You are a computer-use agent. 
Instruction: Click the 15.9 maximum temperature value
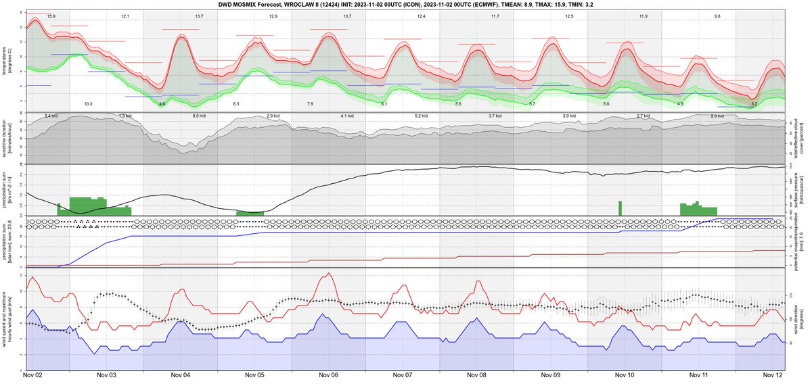51,16
